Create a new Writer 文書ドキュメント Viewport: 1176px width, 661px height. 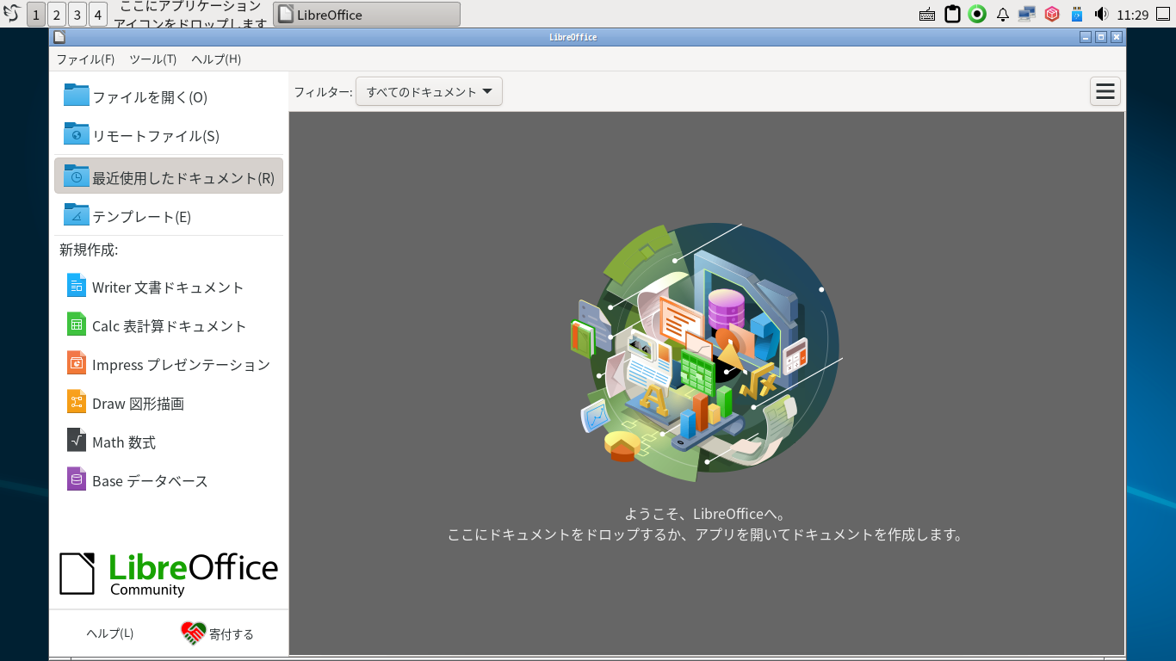[x=169, y=287]
